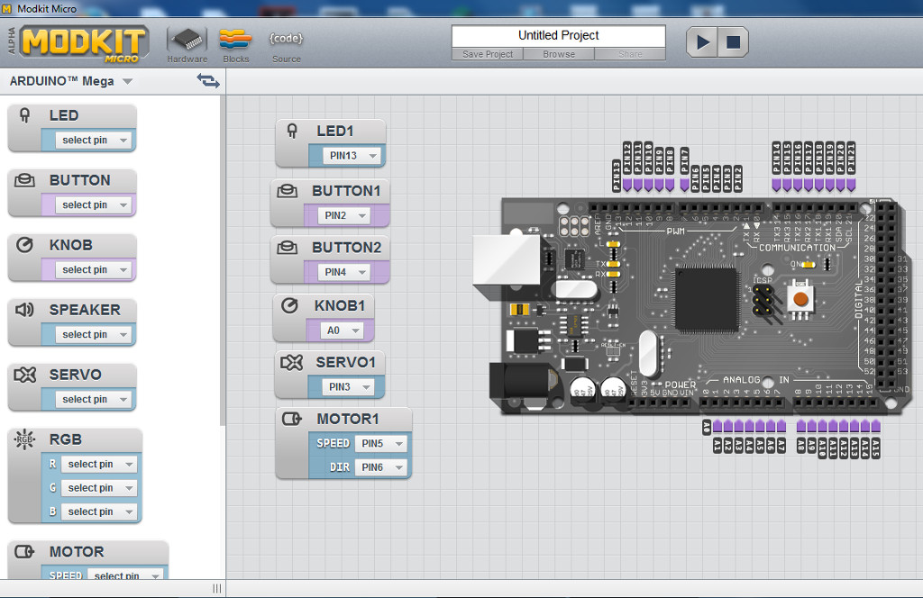This screenshot has height=598, width=923.
Task: Click the KNOB1 dial icon on canvas
Action: point(289,306)
